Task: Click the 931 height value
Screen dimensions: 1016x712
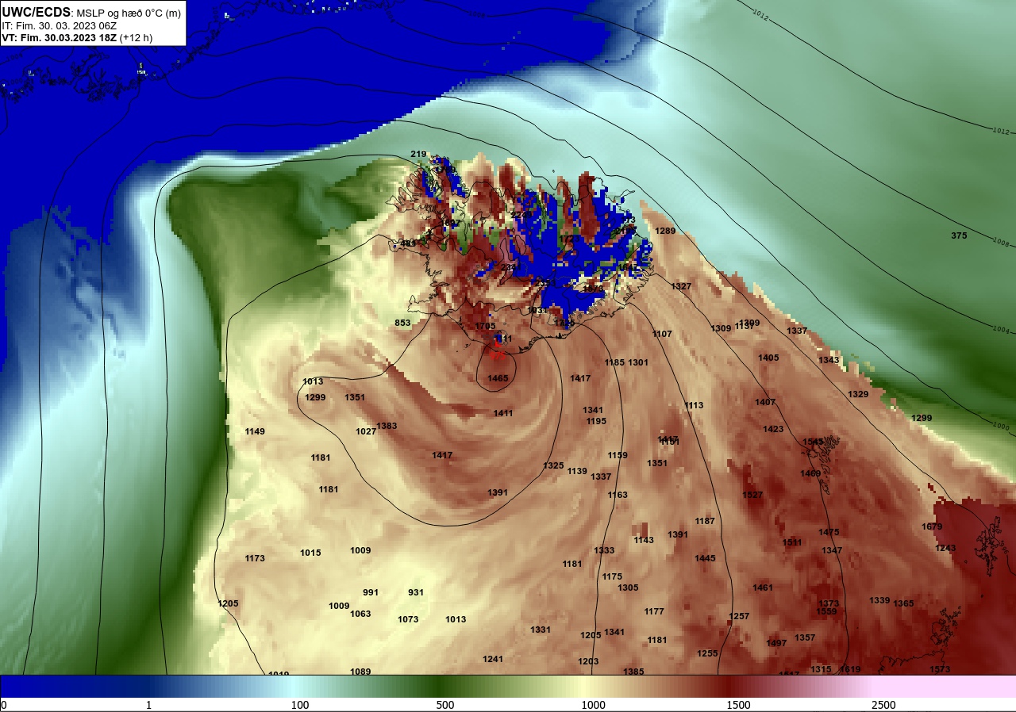Action: coord(416,592)
